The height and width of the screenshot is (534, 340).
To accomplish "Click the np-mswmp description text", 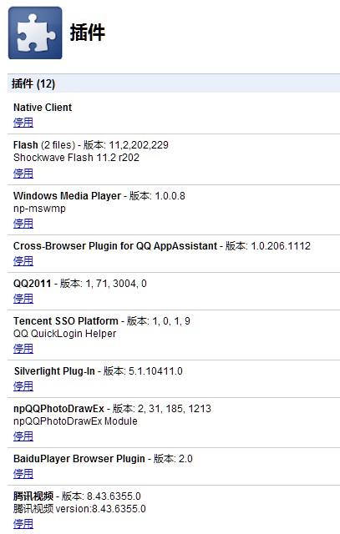I will (39, 209).
